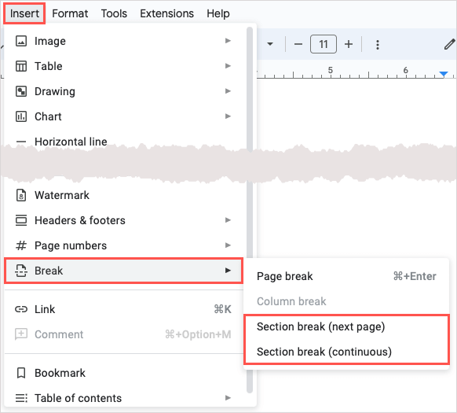
Task: Click the Chart icon in menu
Action: coord(21,116)
